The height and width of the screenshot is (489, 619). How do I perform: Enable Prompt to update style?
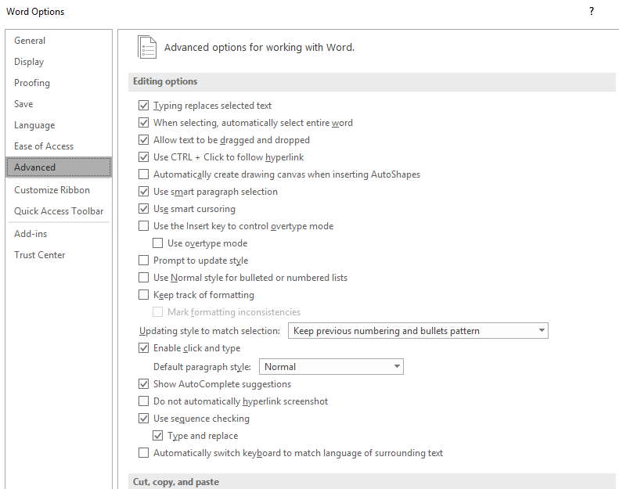(144, 261)
